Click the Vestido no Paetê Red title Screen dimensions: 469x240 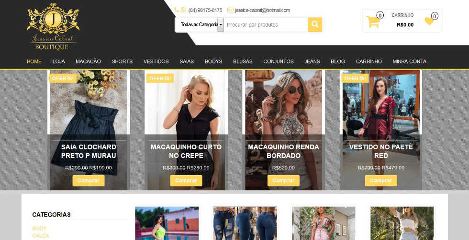tap(381, 151)
